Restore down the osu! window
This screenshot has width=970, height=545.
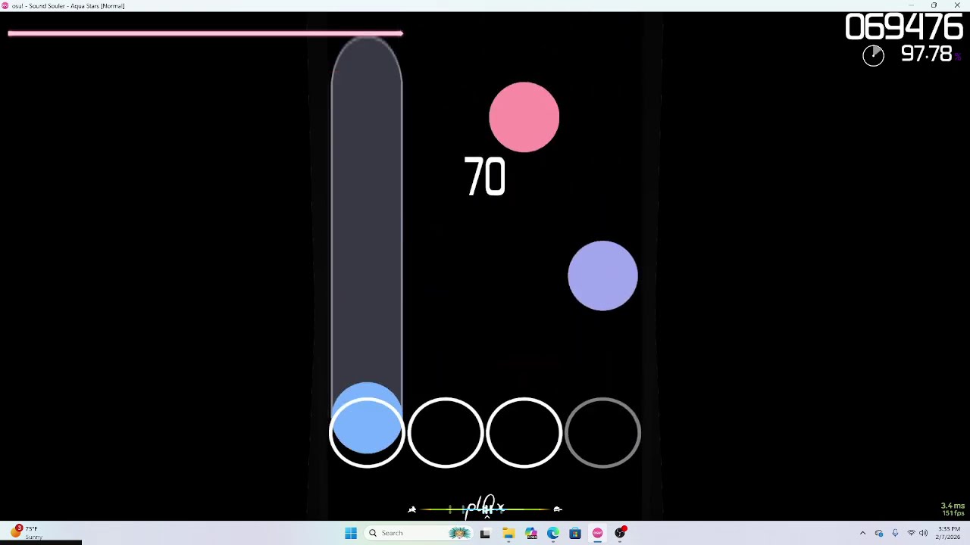coord(934,5)
